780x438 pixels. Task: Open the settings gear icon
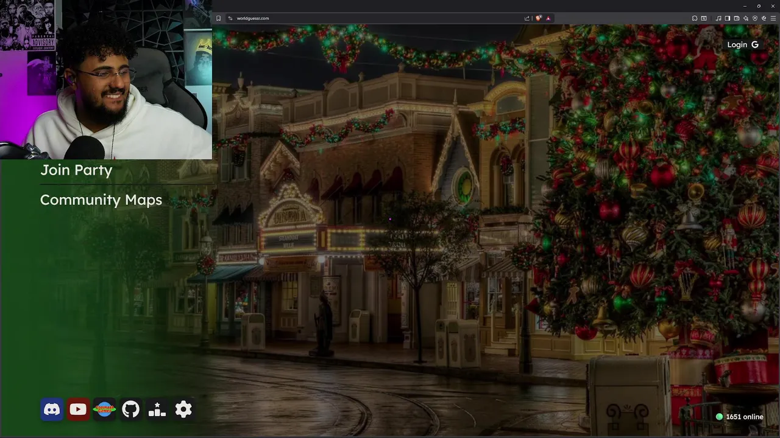click(183, 409)
